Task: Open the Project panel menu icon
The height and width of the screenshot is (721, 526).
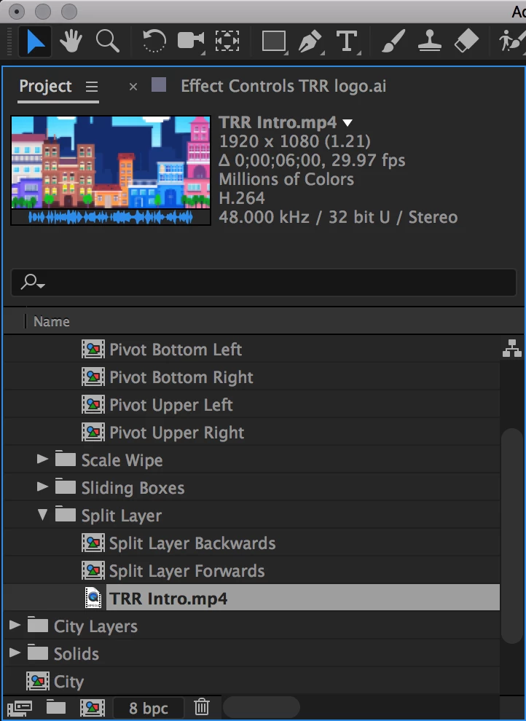Action: pos(92,87)
